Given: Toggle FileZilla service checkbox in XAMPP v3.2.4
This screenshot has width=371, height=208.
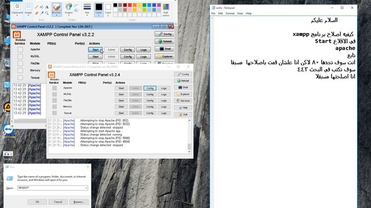Looking at the screenshot, I should click(x=54, y=101).
